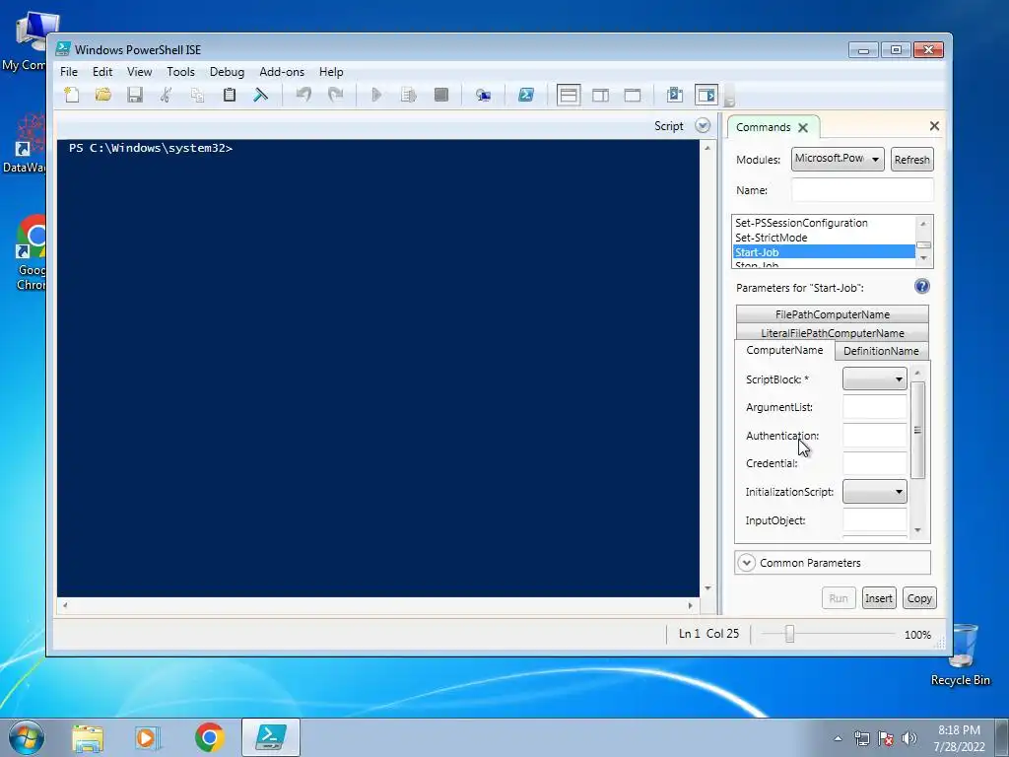1009x757 pixels.
Task: Click the Insert button
Action: (x=878, y=598)
